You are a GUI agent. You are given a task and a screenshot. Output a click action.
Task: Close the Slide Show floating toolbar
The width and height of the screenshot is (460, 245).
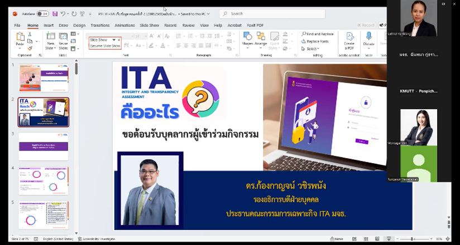(119, 40)
